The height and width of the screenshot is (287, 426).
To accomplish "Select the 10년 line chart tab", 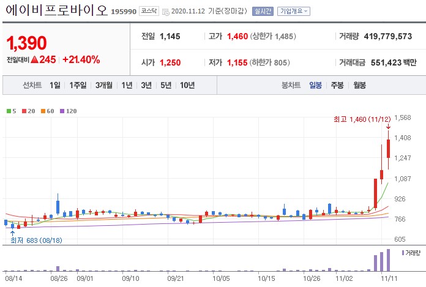I will 187,85.
